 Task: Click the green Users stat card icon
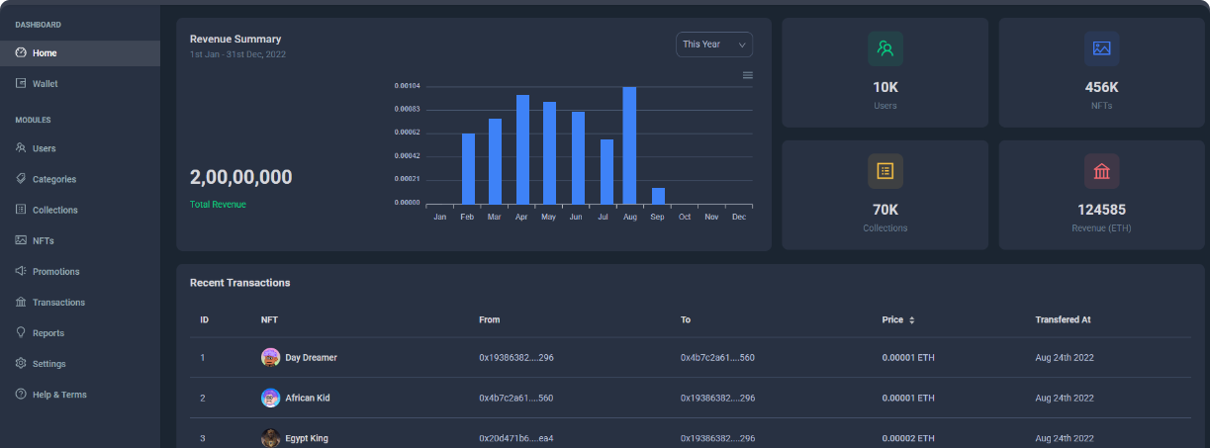click(x=885, y=48)
